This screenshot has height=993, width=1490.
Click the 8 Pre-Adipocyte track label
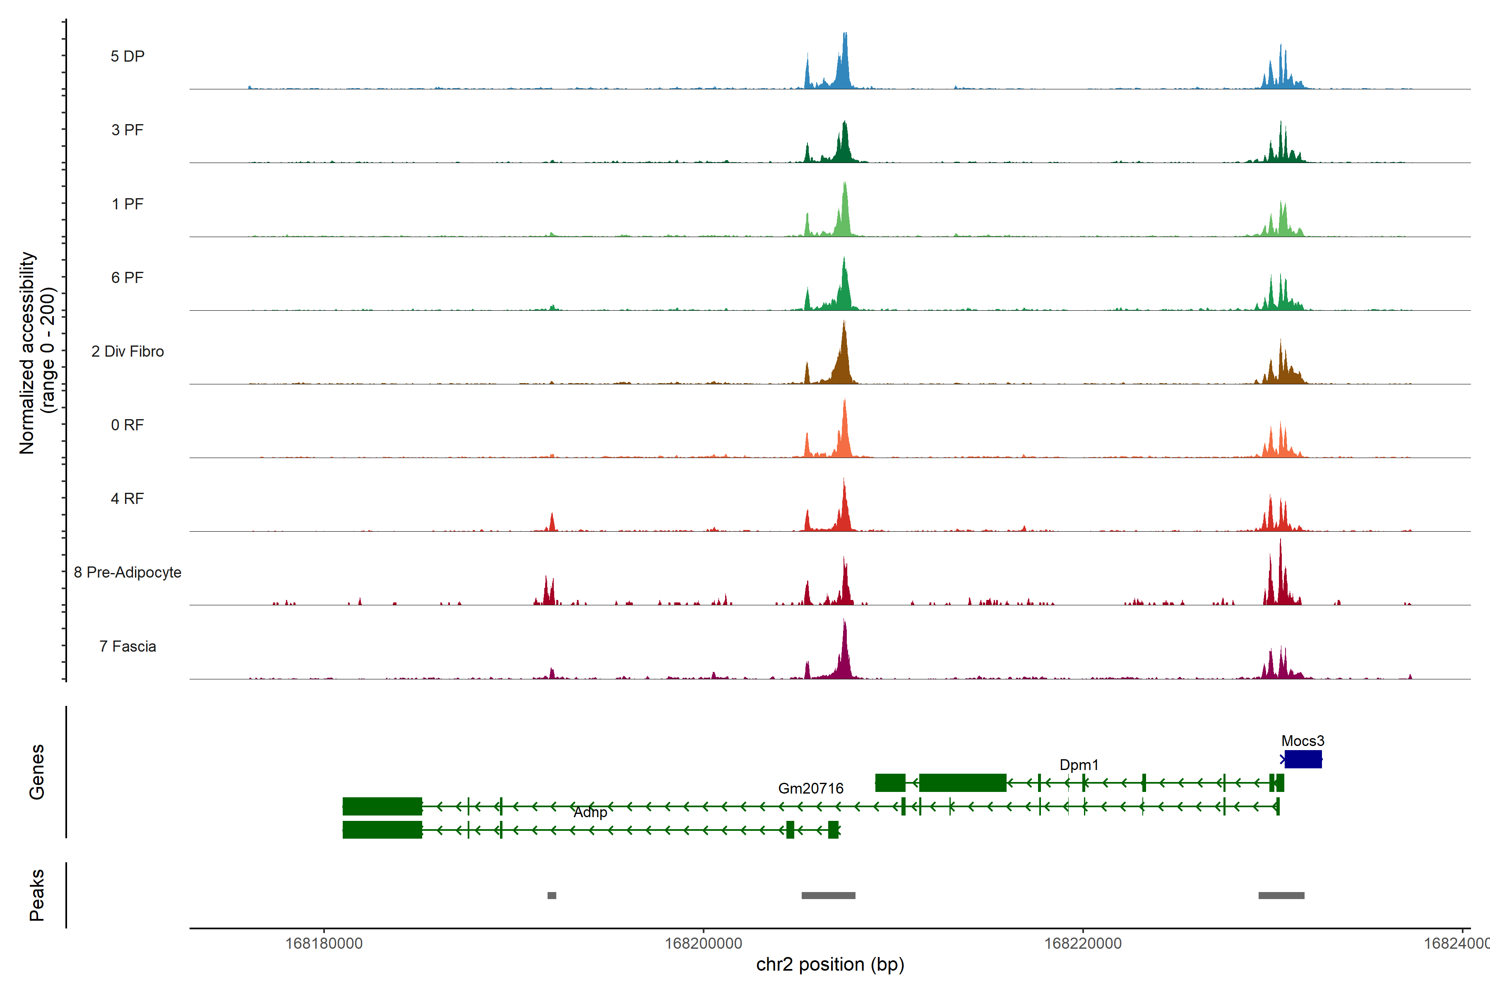point(127,573)
